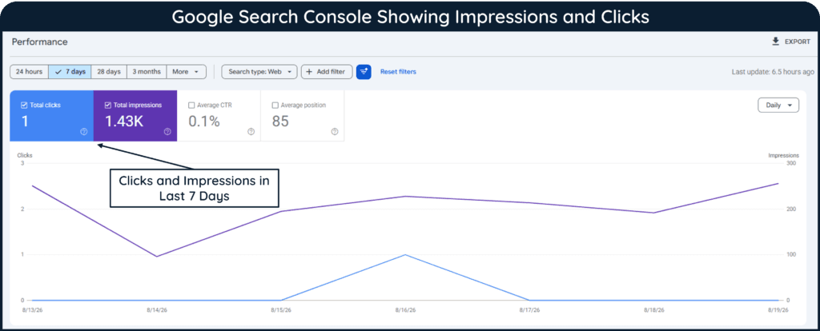
Task: Click the 8/16/26 date axis label
Action: click(x=405, y=310)
